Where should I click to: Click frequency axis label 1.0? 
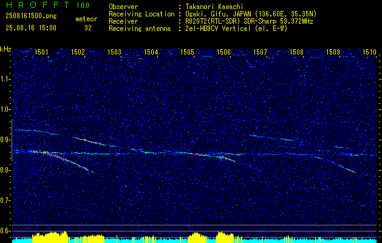[5, 109]
